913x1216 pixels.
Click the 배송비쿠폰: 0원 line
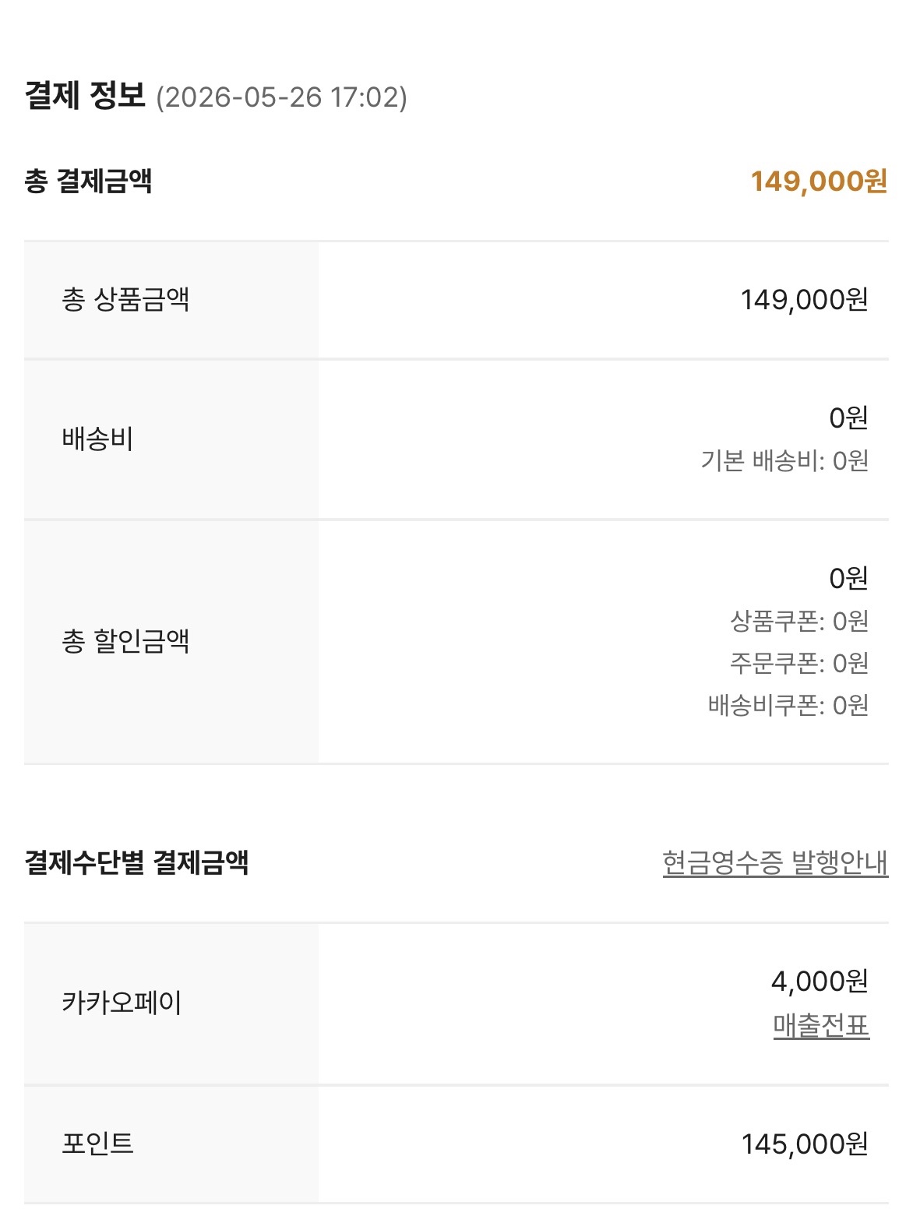788,705
